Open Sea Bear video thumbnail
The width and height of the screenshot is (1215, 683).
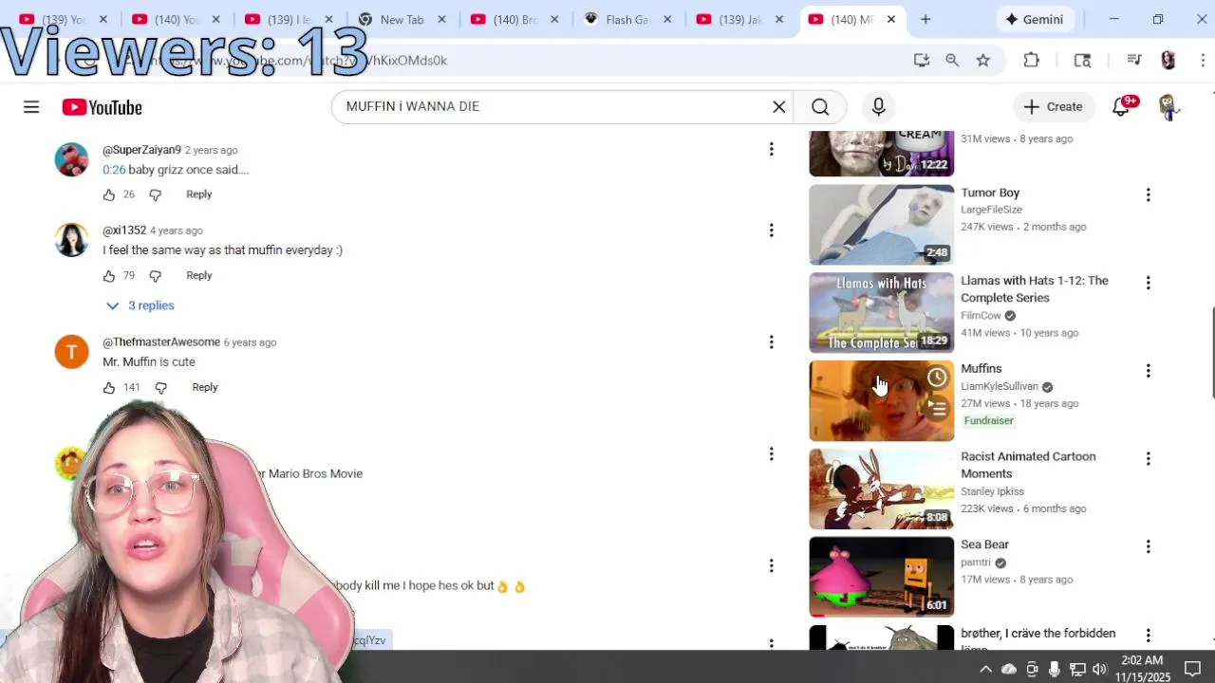[x=881, y=577]
